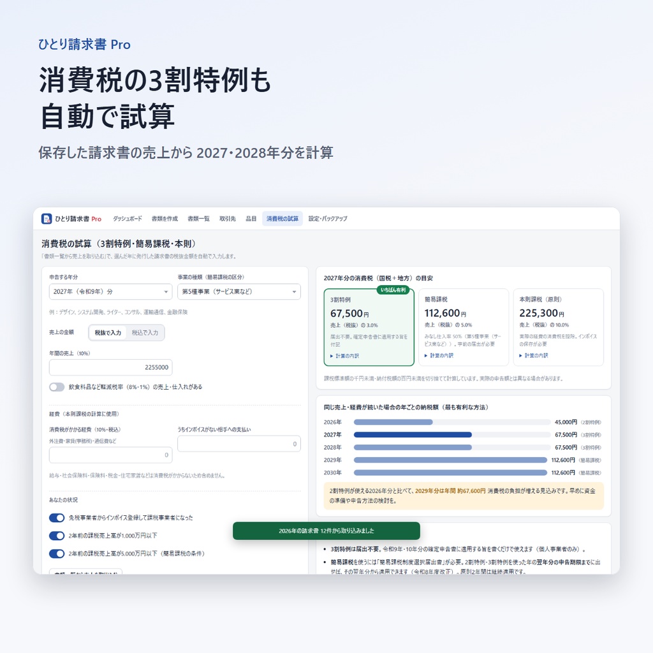Click the 消費税がかかる経費 input field
The width and height of the screenshot is (653, 653).
coord(111,455)
